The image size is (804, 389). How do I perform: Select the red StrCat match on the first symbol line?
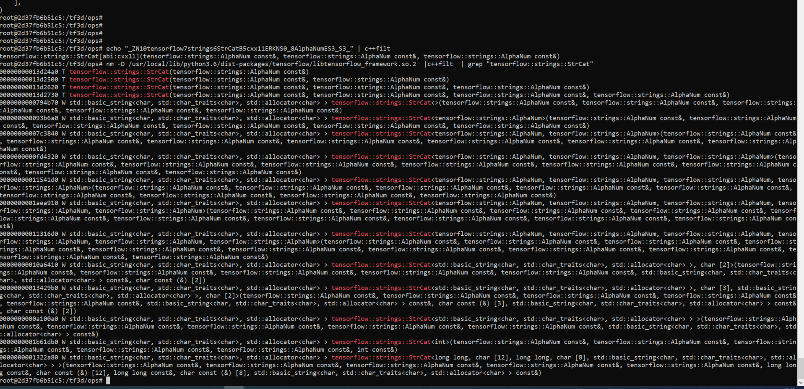[x=119, y=71]
